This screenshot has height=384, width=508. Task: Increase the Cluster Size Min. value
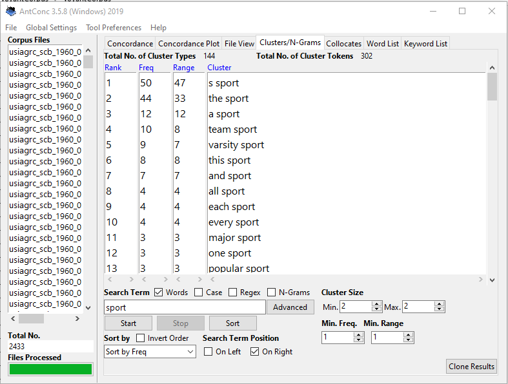(x=377, y=304)
